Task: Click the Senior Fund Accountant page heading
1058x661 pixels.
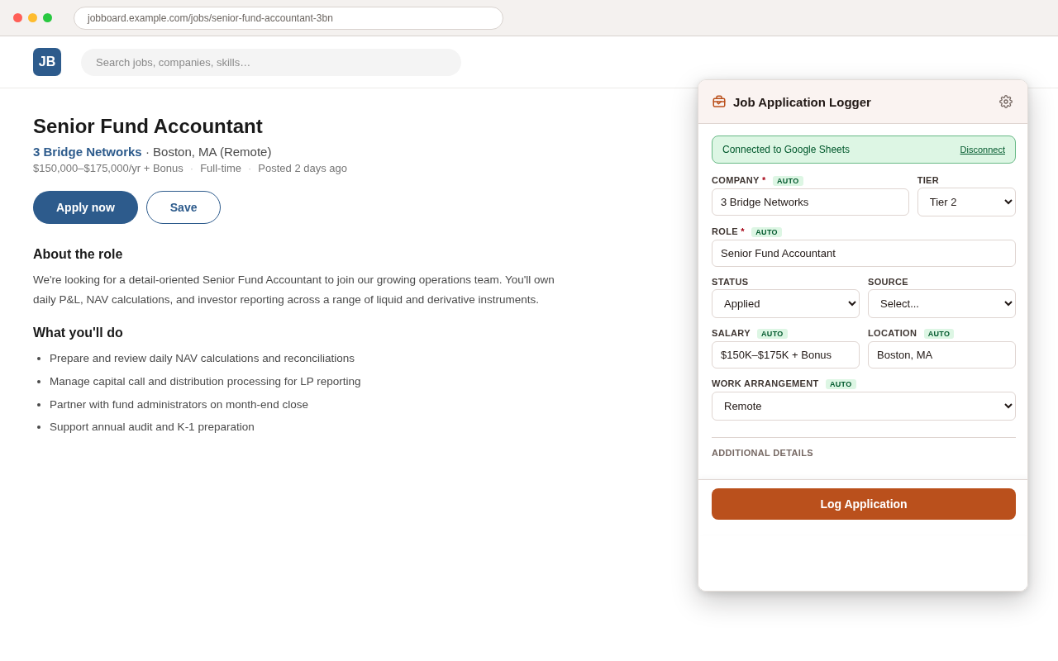Action: pyautogui.click(x=148, y=126)
